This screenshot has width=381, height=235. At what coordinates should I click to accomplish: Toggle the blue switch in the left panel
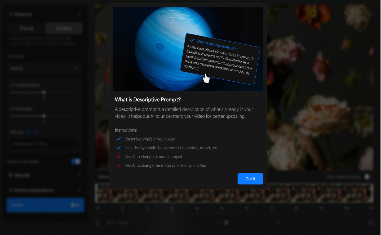(76, 161)
